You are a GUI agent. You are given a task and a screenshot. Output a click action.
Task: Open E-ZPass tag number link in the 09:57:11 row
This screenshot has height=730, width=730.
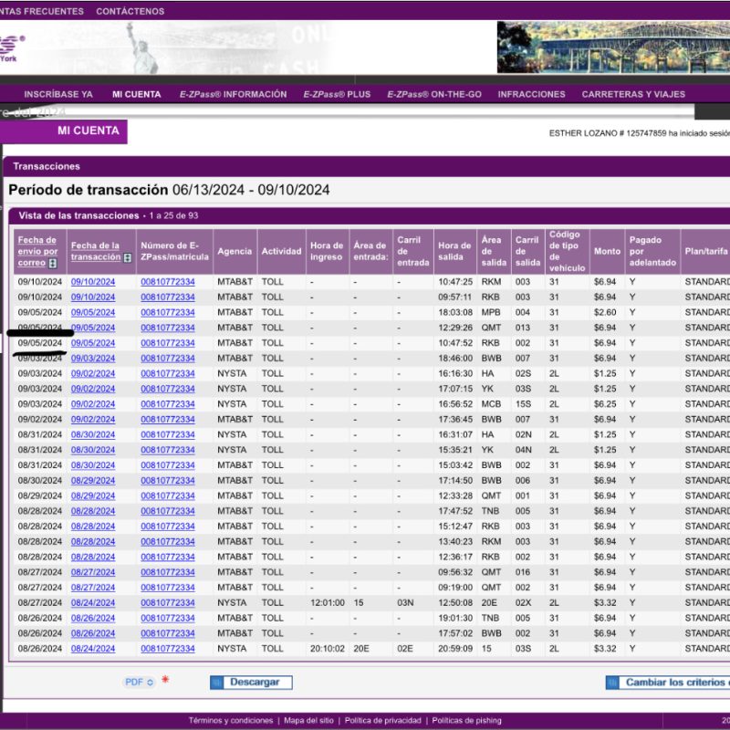click(168, 297)
